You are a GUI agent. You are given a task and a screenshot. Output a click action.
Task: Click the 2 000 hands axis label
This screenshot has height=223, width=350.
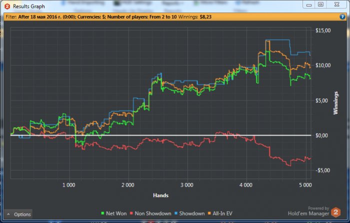[x=128, y=185]
